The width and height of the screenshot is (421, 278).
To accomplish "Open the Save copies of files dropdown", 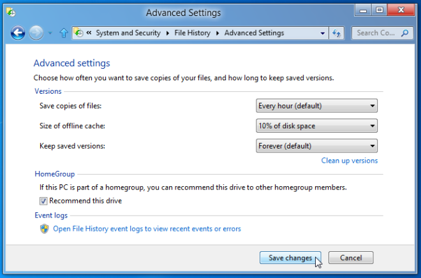I will [x=316, y=106].
